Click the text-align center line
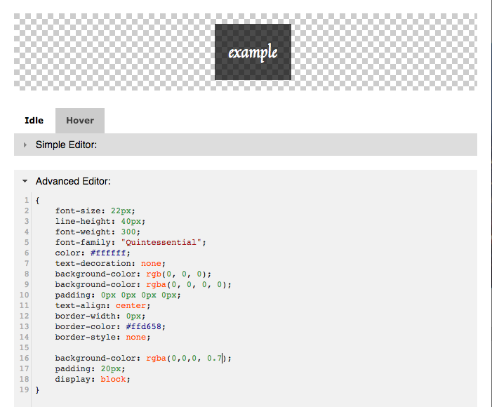 [102, 306]
